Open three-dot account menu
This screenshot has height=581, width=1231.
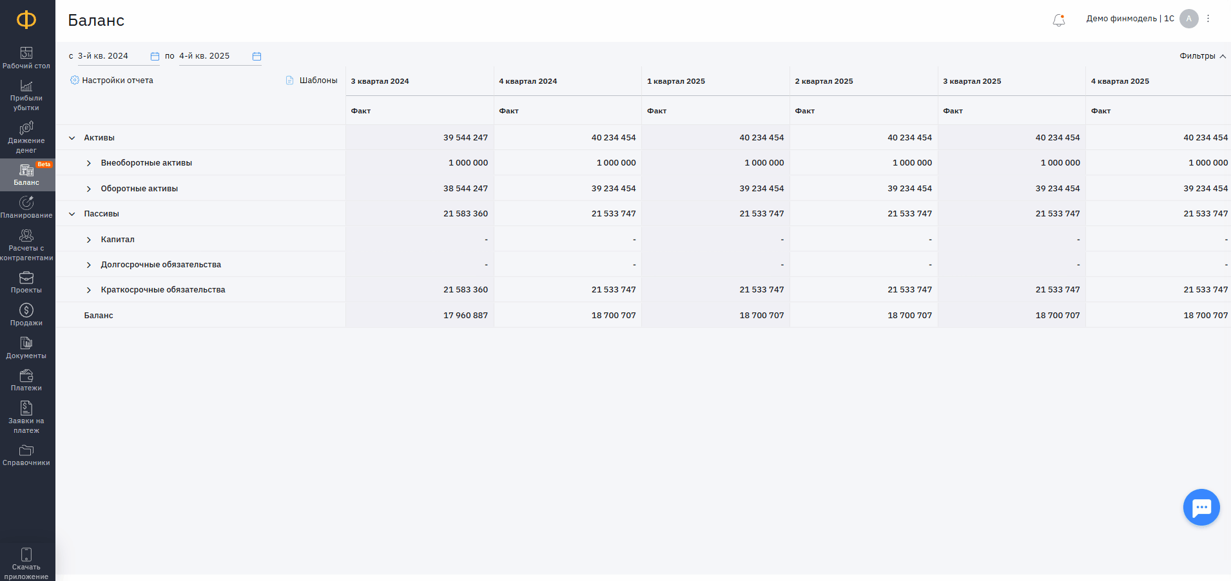pos(1208,19)
